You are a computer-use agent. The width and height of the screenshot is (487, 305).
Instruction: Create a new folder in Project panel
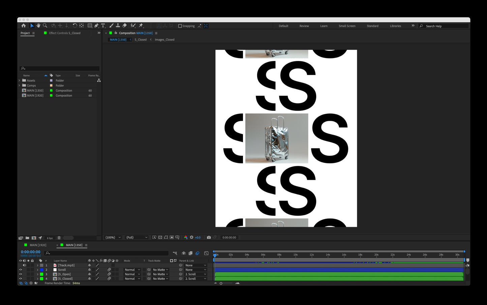point(27,238)
